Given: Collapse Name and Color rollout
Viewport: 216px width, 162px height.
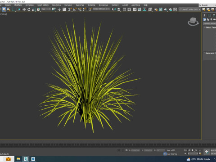Looking at the screenshot, I should click(x=210, y=53).
